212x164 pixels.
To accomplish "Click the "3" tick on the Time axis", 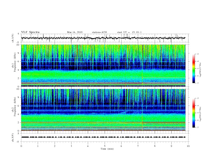I will point(71,146).
